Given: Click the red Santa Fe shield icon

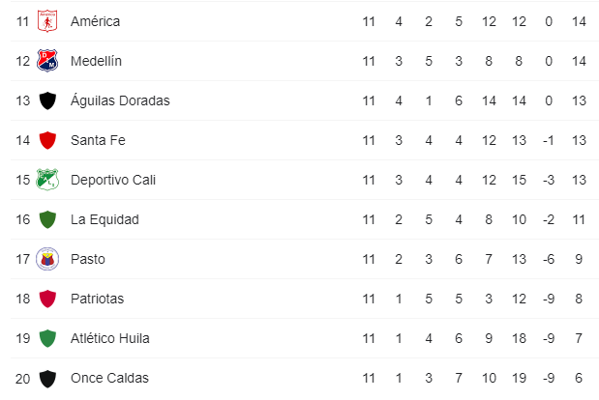Looking at the screenshot, I should (x=47, y=140).
